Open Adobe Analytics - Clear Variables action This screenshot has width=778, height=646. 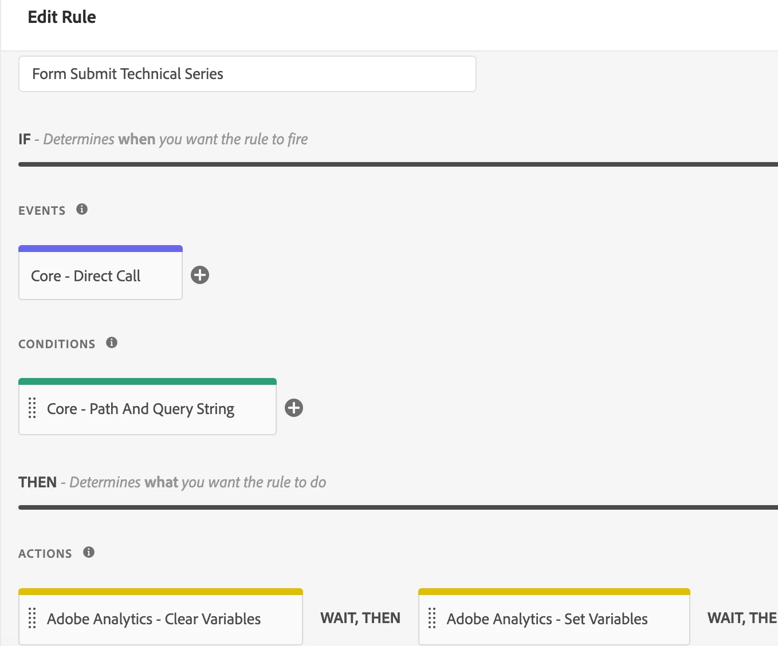(154, 619)
